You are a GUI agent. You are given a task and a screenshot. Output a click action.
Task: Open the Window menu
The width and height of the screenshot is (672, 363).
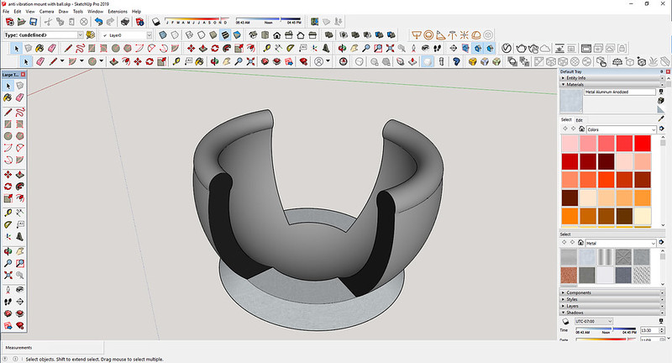point(95,12)
